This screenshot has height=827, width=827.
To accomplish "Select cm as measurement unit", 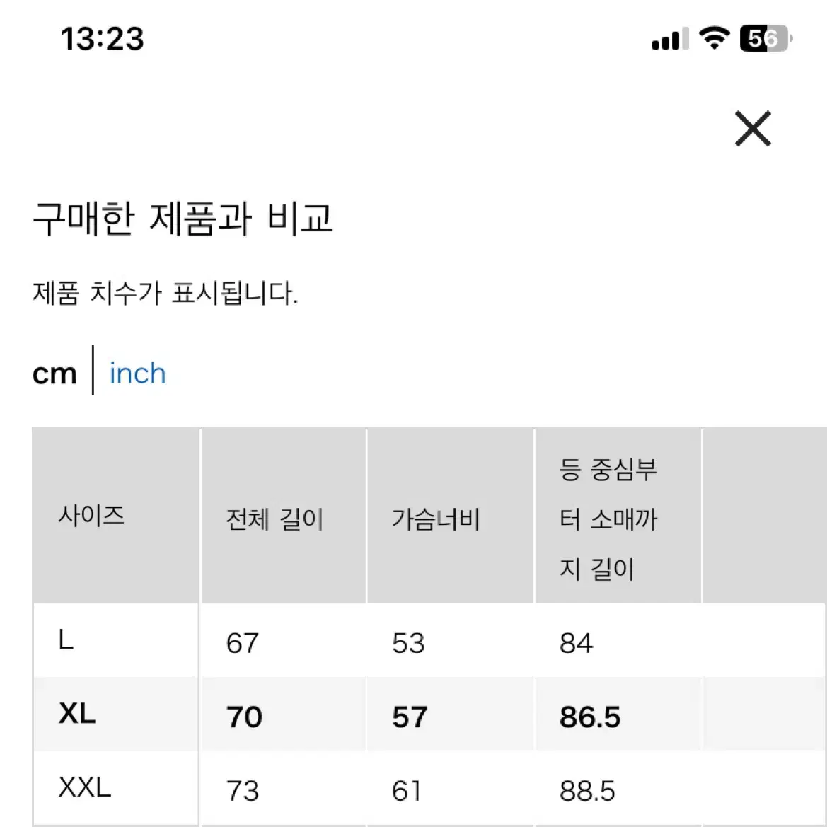I will (54, 374).
